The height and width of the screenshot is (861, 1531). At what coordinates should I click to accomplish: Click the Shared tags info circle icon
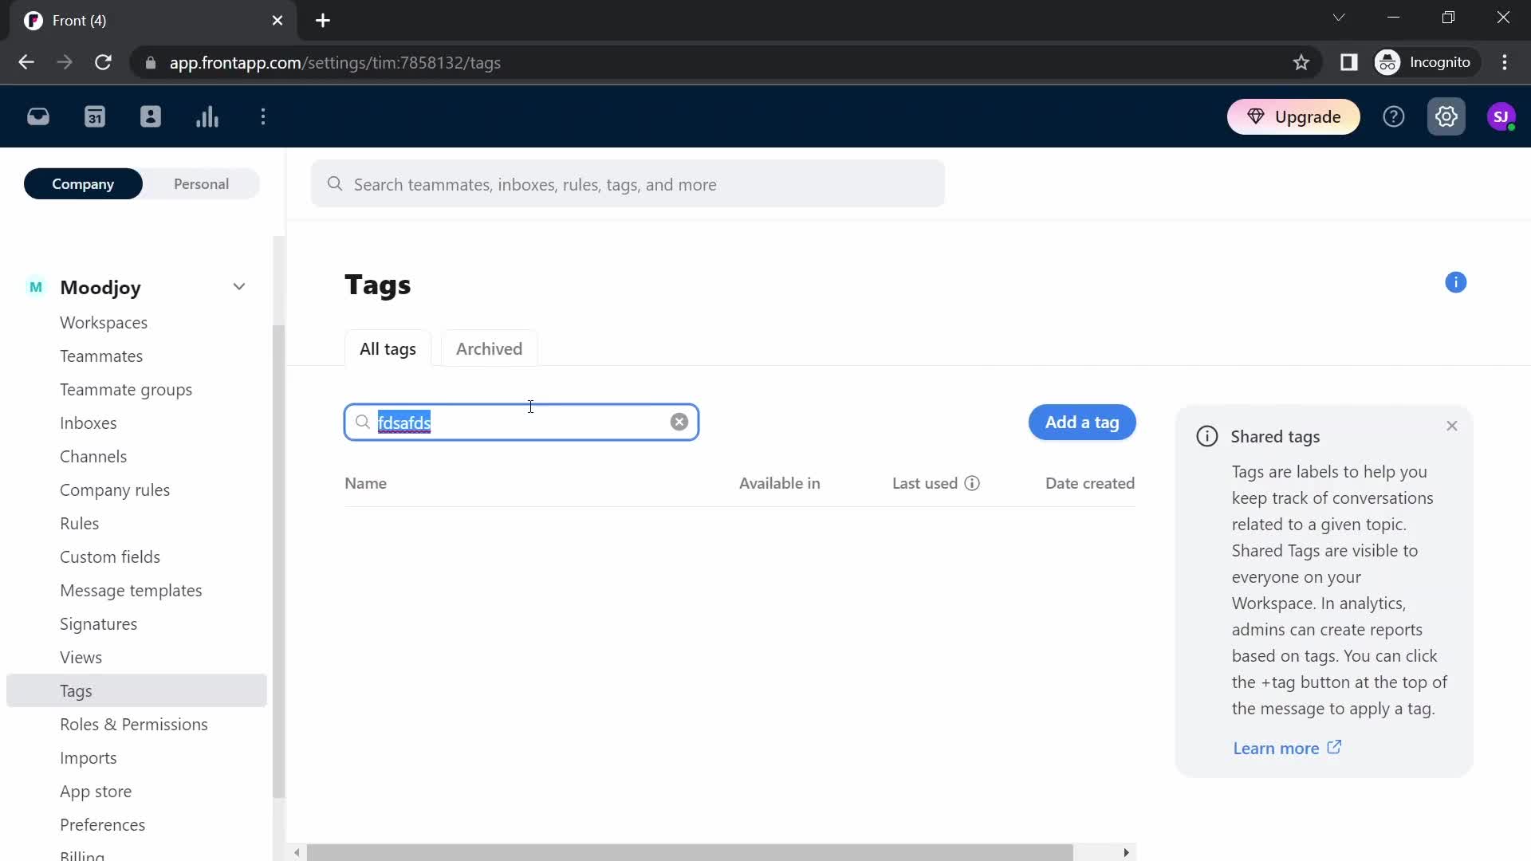pos(1207,437)
